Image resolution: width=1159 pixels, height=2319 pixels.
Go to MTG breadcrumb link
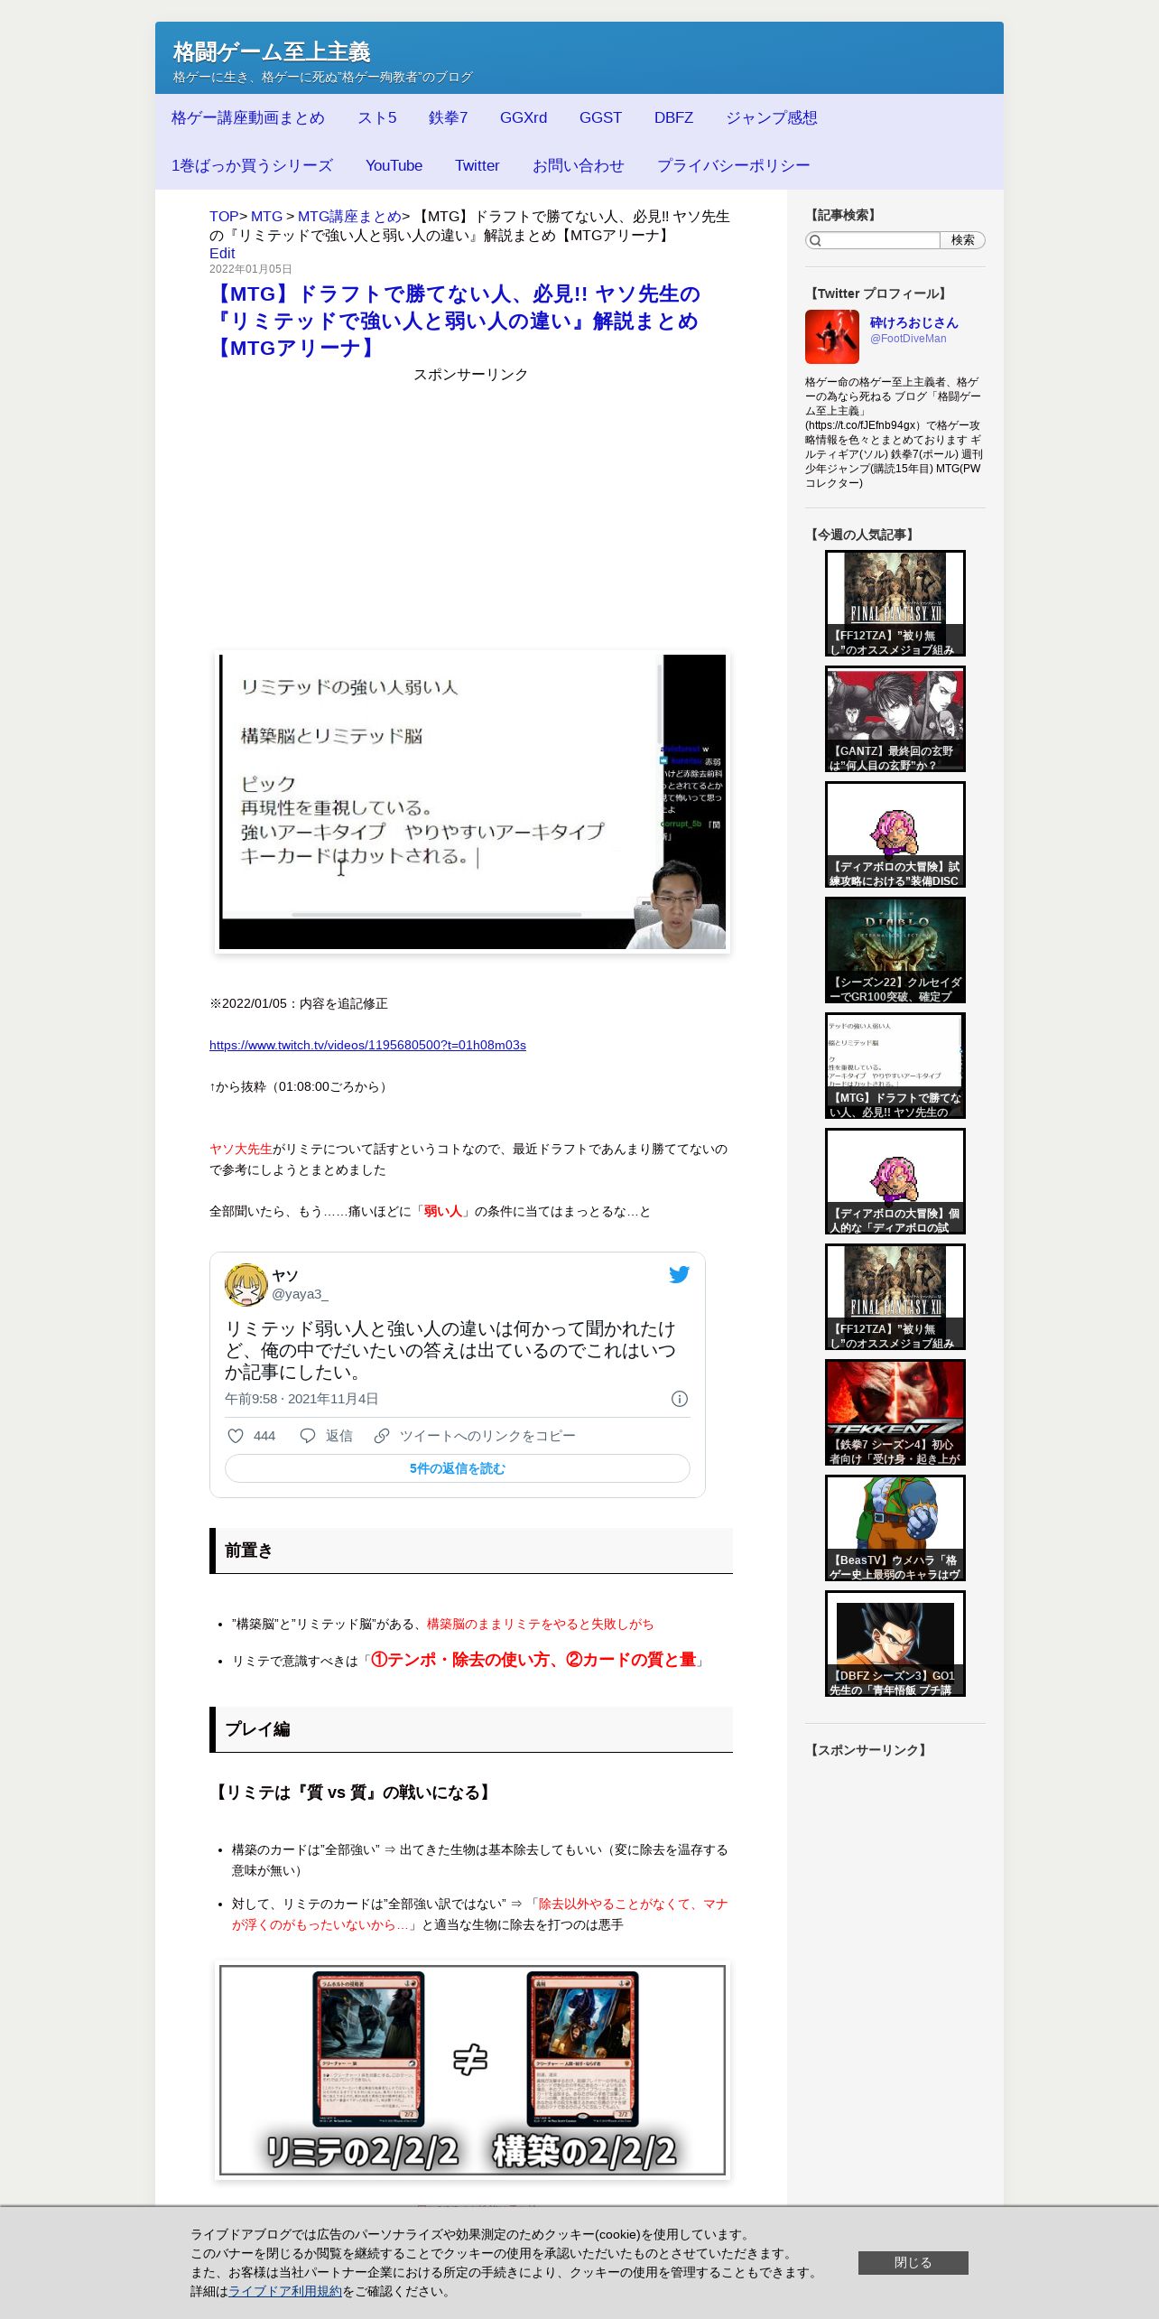point(266,217)
